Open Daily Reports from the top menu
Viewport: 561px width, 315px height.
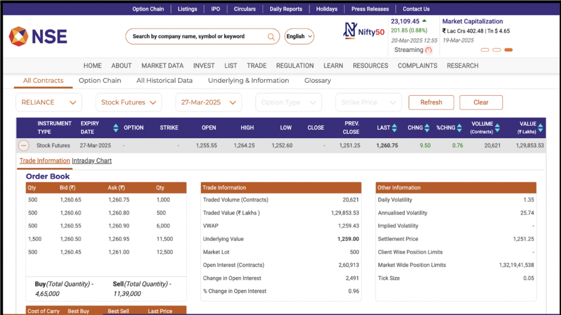[x=285, y=8]
